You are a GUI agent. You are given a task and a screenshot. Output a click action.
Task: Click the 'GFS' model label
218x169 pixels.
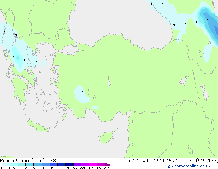(52, 161)
